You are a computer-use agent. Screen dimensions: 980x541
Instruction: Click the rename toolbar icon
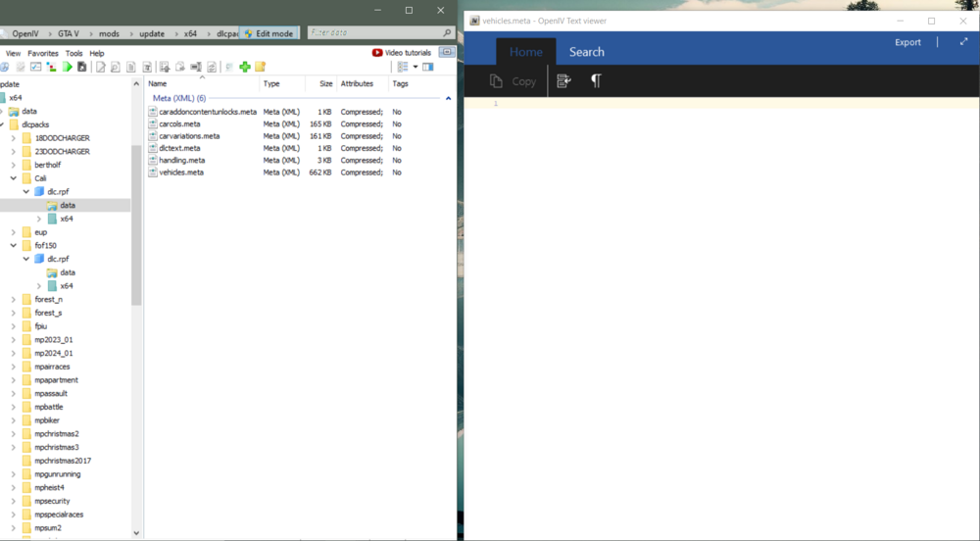[x=196, y=67]
